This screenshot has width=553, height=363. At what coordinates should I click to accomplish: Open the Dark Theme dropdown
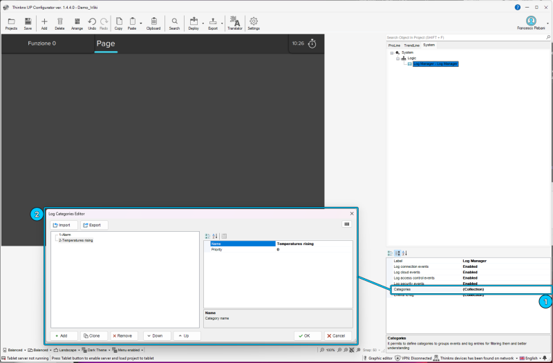(x=96, y=350)
